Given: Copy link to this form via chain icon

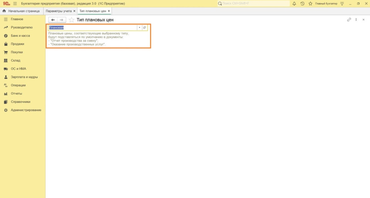Looking at the screenshot, I should (x=349, y=20).
